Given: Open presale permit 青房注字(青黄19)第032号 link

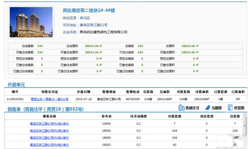Looking at the screenshot, I should (50, 99).
